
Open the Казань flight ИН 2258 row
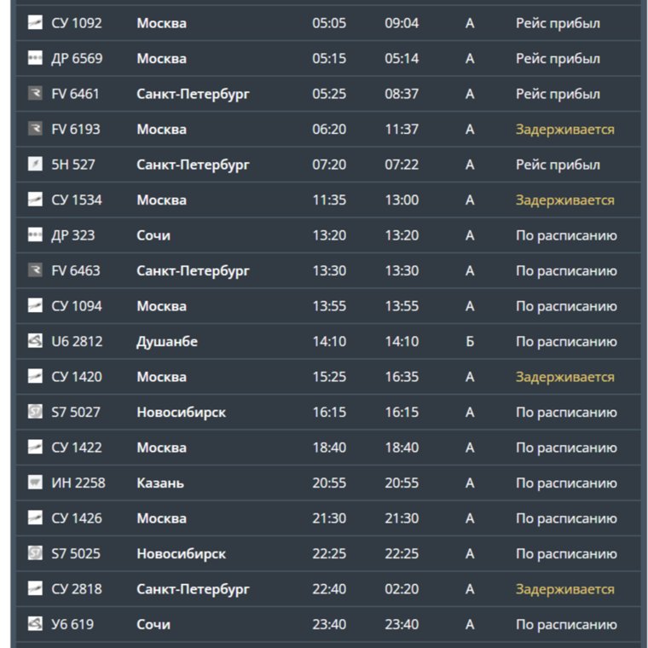[328, 483]
